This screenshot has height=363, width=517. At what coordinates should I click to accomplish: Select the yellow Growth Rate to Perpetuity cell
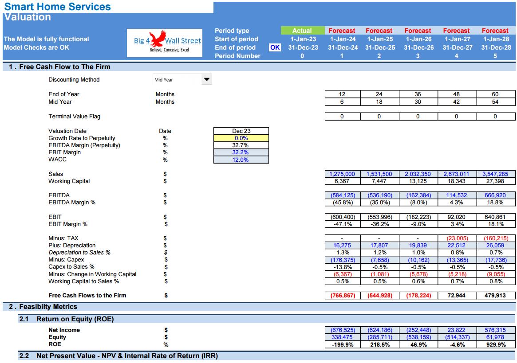[241, 138]
